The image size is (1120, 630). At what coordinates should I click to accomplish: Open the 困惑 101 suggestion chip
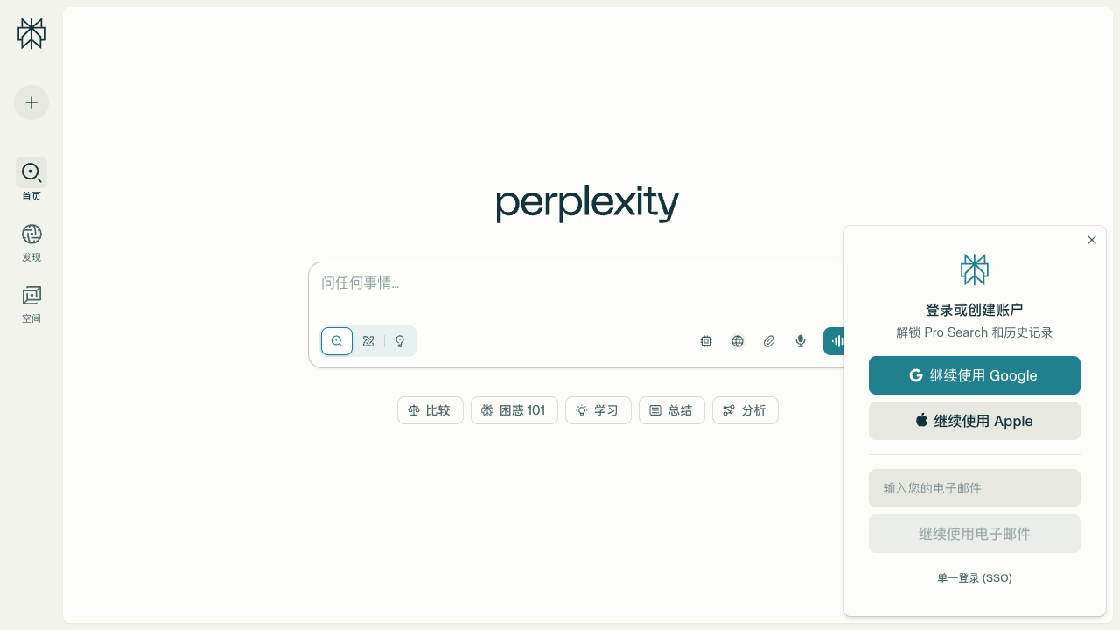(x=514, y=410)
